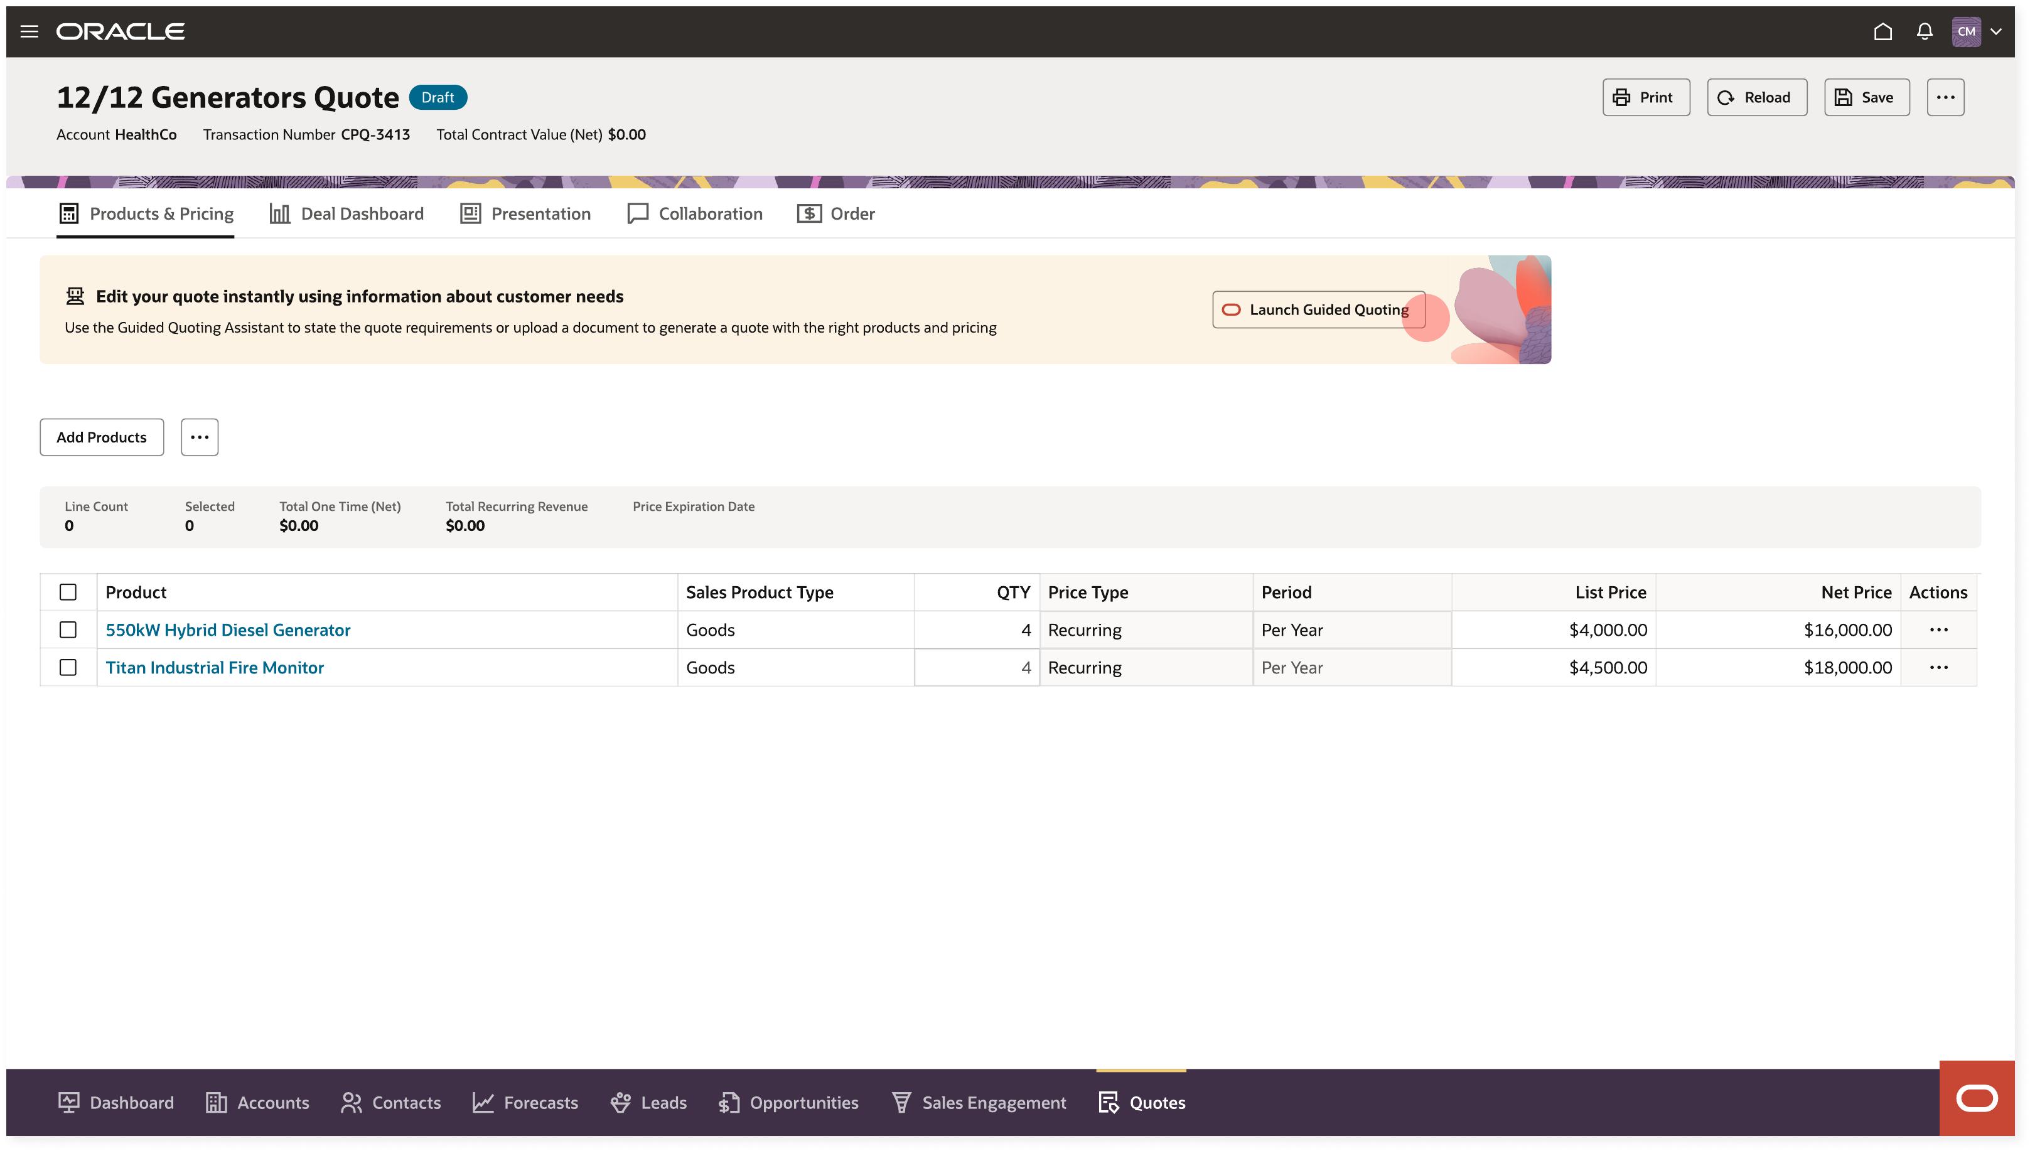Screen dimensions: 2030x1151
Task: Switch to the Collaboration tab
Action: point(694,213)
